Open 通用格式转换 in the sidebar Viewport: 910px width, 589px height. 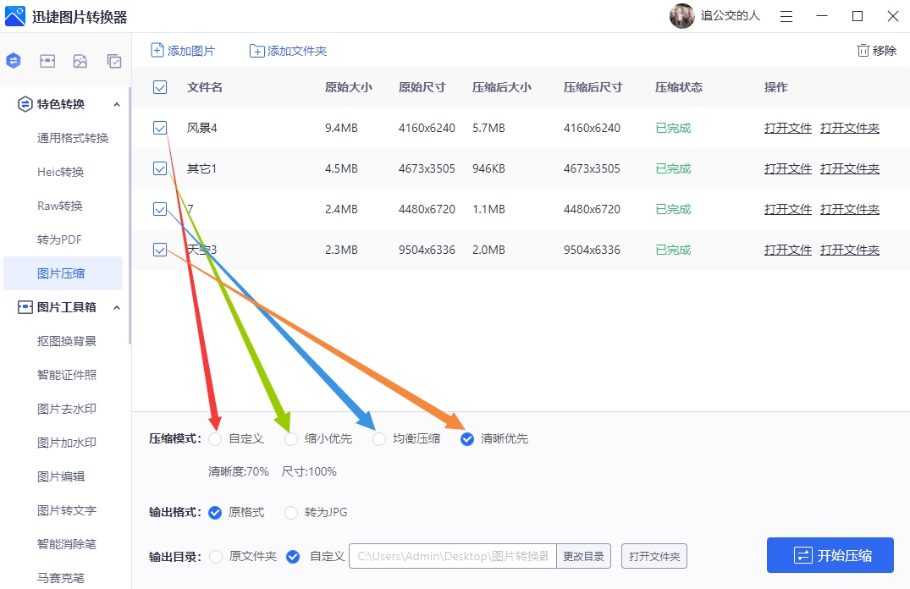point(73,138)
